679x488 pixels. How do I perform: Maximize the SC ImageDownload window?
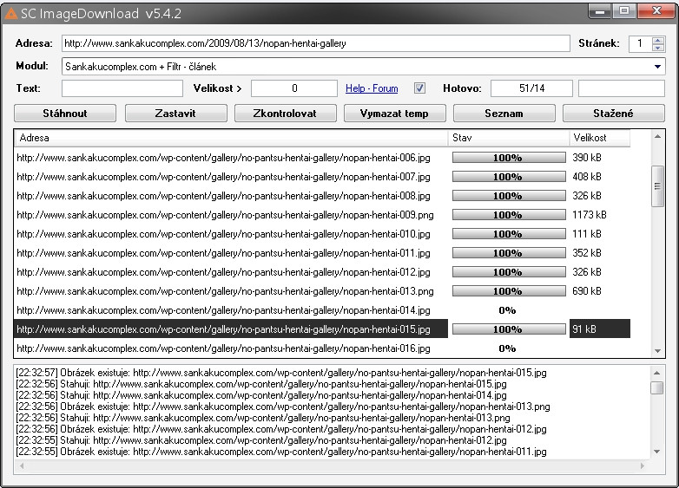click(624, 11)
